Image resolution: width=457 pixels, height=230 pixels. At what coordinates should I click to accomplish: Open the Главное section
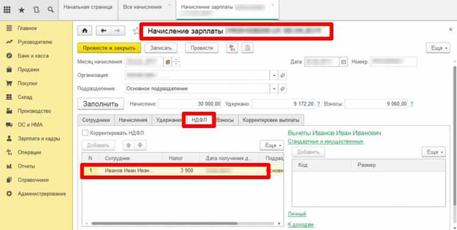tap(27, 28)
